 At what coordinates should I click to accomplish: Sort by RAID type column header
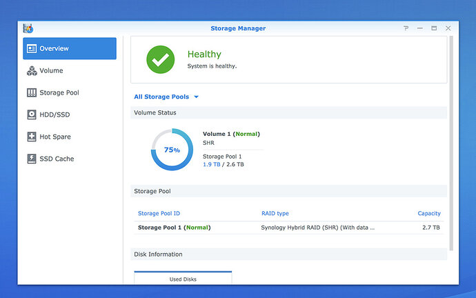(275, 213)
